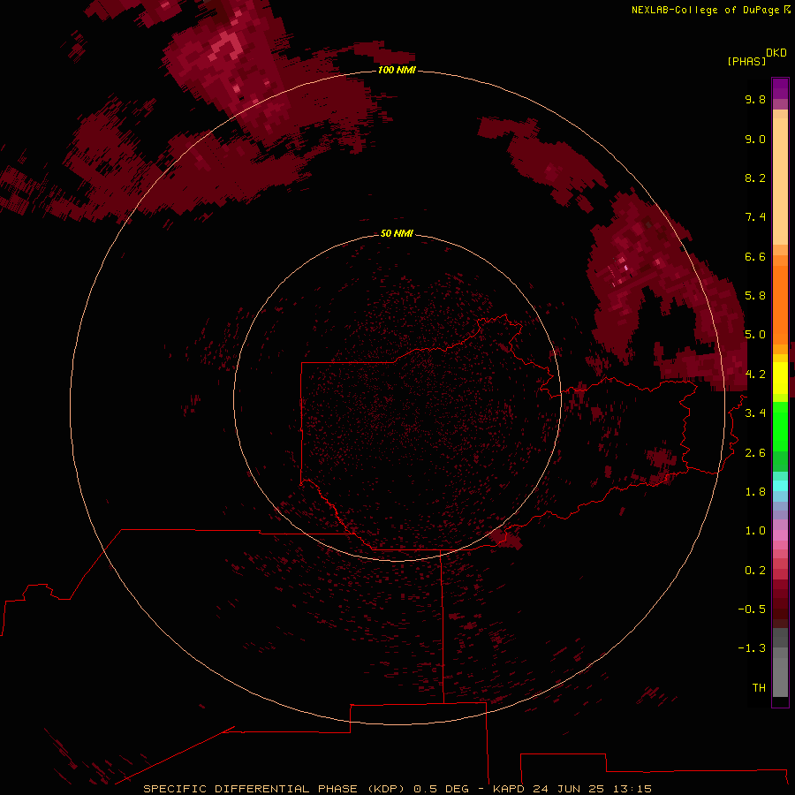Click the 100 NMI range ring label
The image size is (795, 795).
[397, 70]
